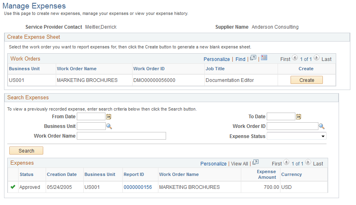Image resolution: width=356 pixels, height=205 pixels.
Task: Sort Expenses by Status column
Action: pos(27,174)
